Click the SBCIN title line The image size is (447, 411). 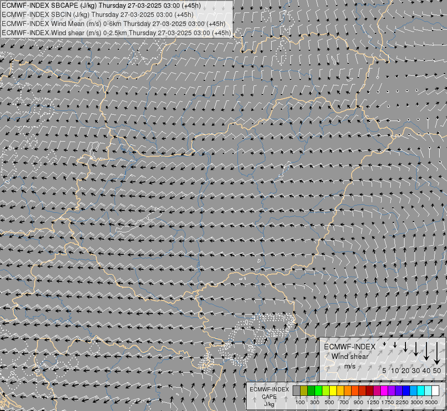(x=98, y=15)
